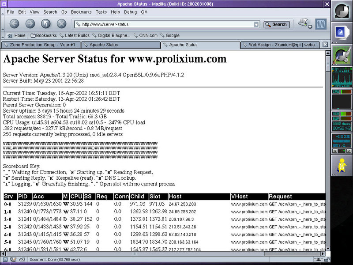The image size is (353, 265).
Task: Click host IP 24.67.253.203
Action: [182, 204]
